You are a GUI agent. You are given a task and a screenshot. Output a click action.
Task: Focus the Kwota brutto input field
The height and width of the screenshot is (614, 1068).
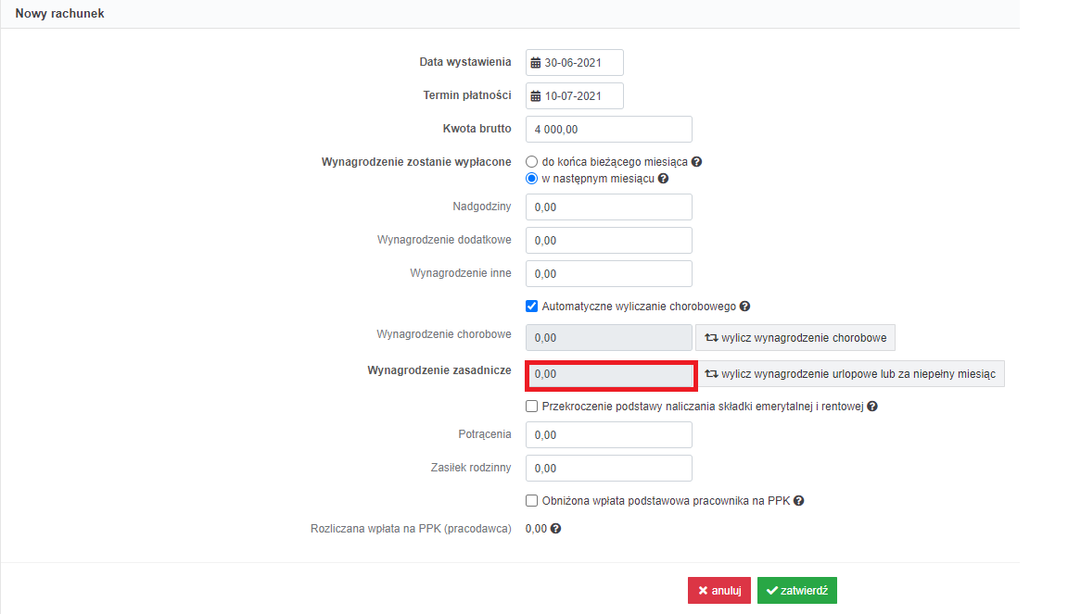tap(609, 130)
